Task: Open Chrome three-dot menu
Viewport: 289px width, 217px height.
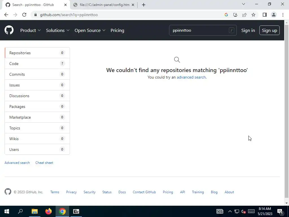Action: 283,15
